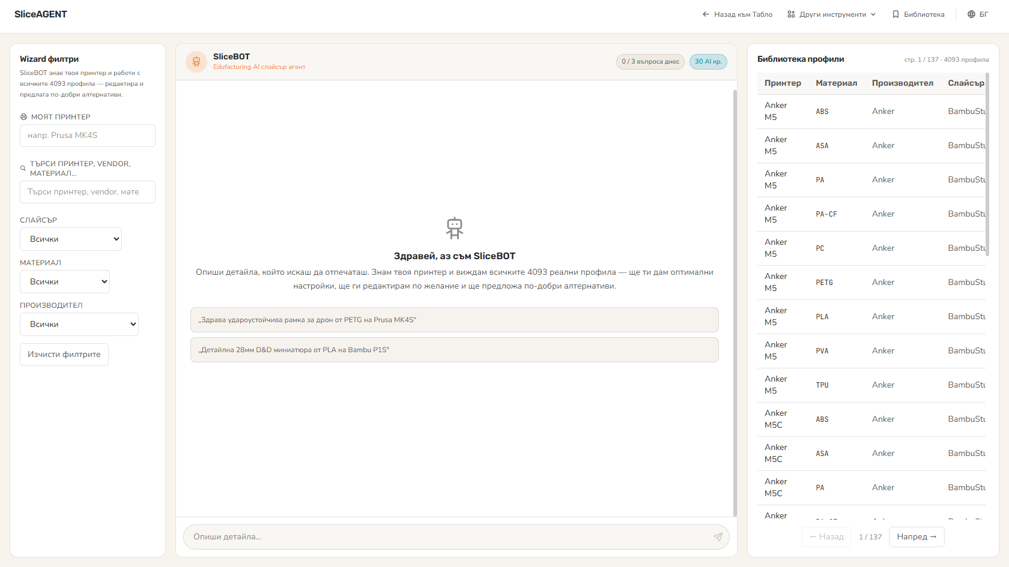Click the large robot icon above greeting
This screenshot has width=1009, height=567.
pos(455,228)
